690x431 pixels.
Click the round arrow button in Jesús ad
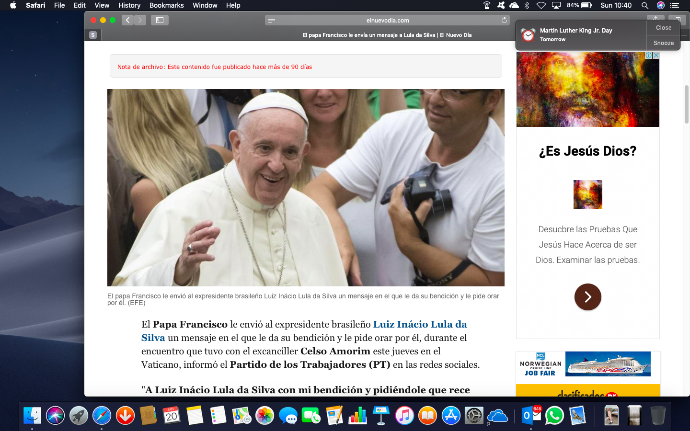[x=587, y=297]
